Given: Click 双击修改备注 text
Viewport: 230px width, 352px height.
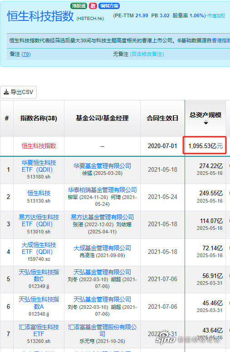Looking at the screenshot, I should click(x=147, y=54).
